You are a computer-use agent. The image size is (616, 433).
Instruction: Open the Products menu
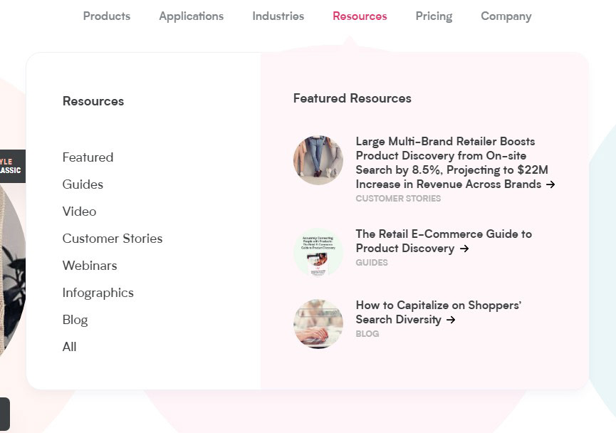tap(107, 16)
